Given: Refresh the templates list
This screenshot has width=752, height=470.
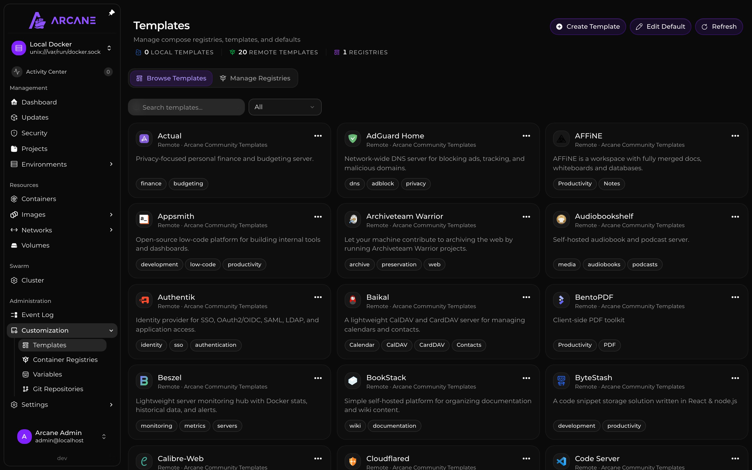Looking at the screenshot, I should [719, 27].
